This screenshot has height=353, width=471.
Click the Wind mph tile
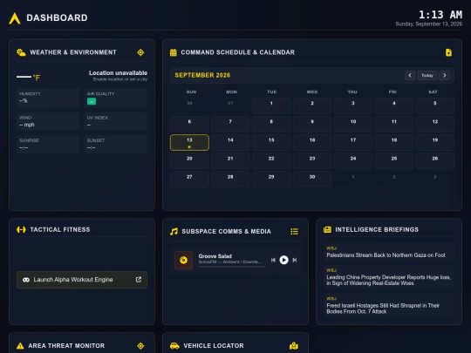tap(48, 121)
